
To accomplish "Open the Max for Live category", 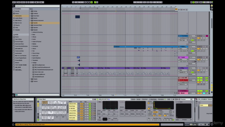I will coord(18,23).
